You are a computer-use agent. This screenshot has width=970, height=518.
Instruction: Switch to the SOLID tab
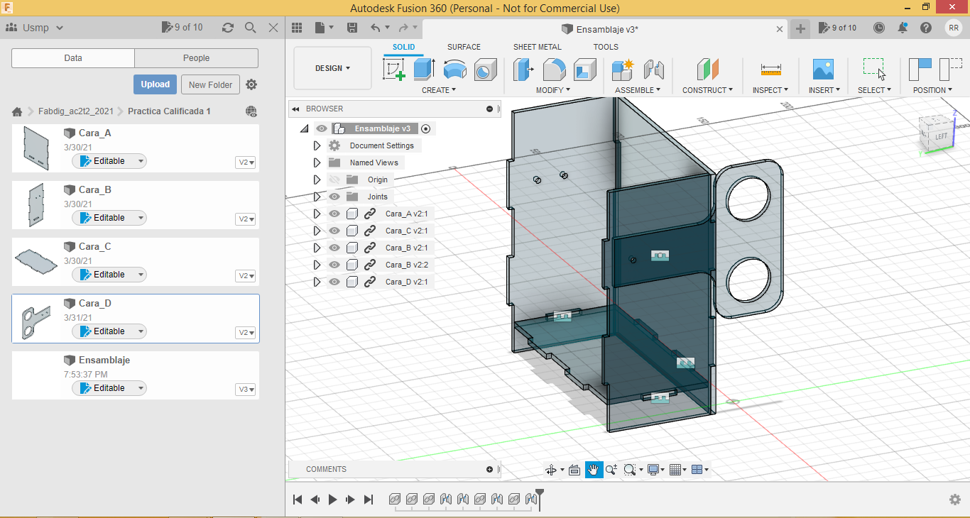(x=404, y=47)
